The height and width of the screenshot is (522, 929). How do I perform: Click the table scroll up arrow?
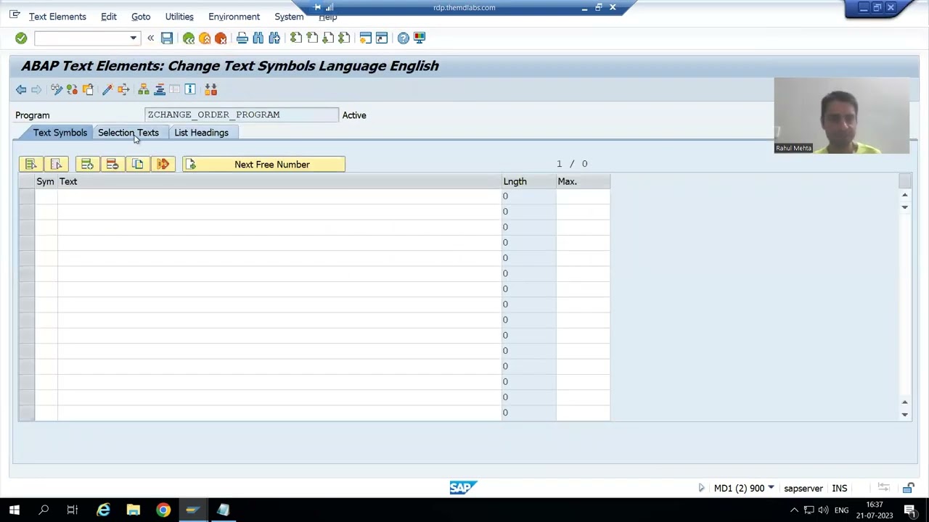click(x=905, y=195)
